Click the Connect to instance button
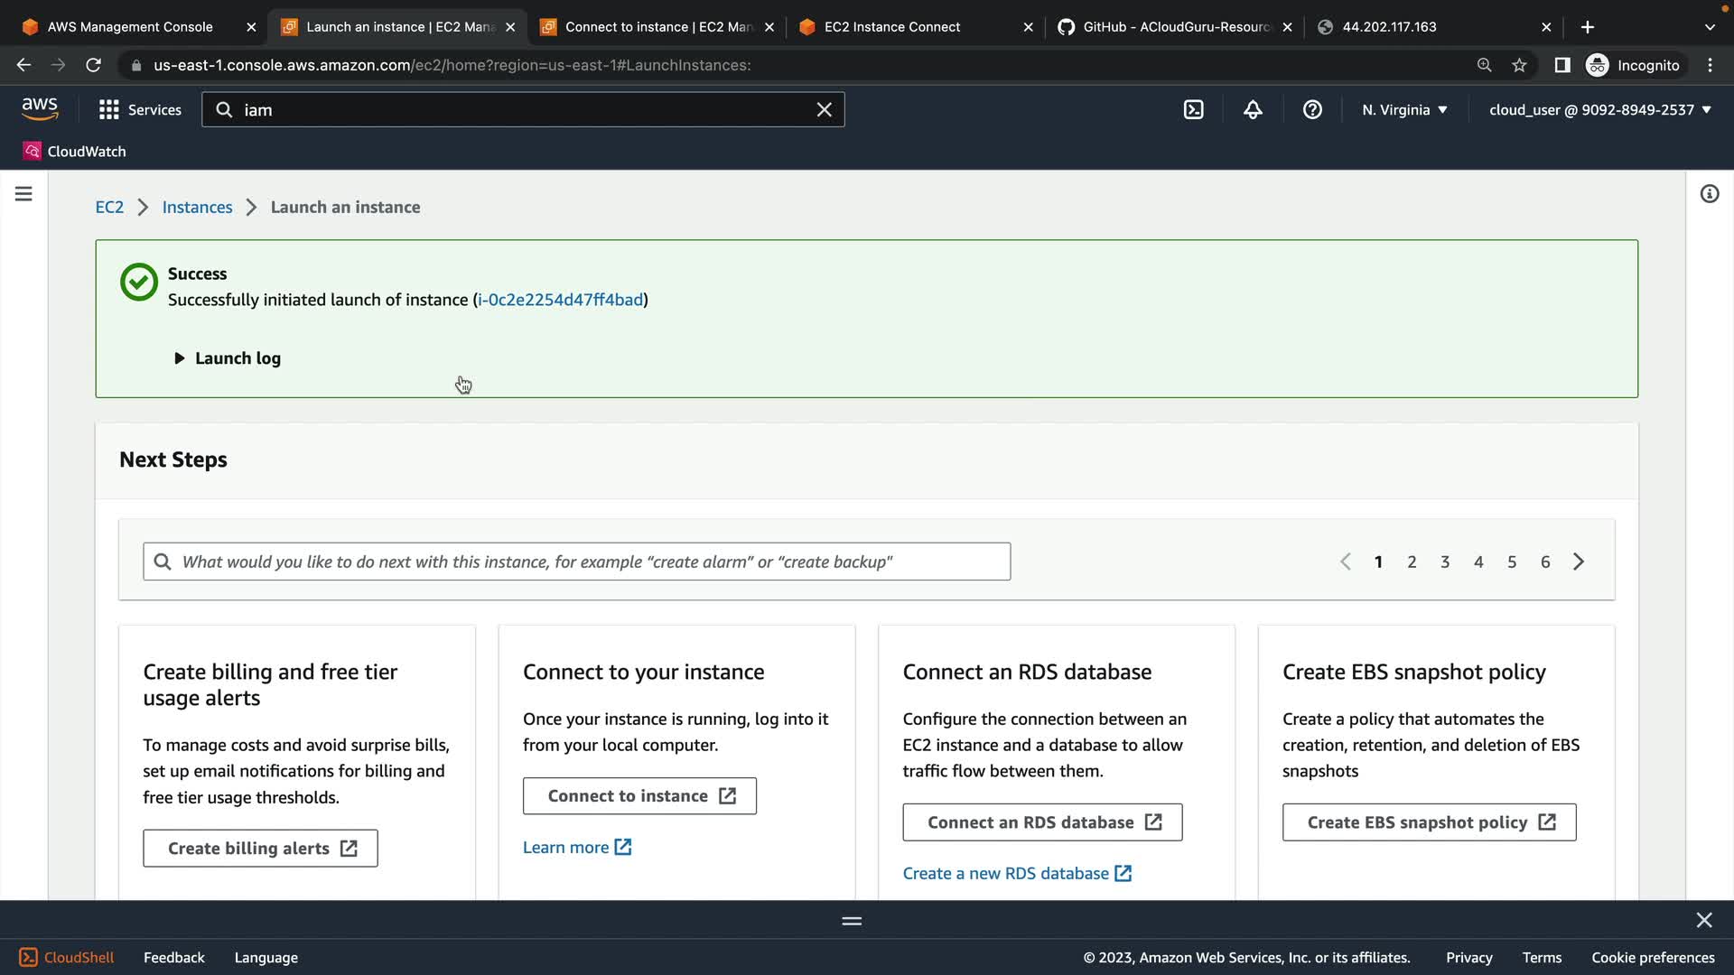This screenshot has height=975, width=1734. coord(639,796)
